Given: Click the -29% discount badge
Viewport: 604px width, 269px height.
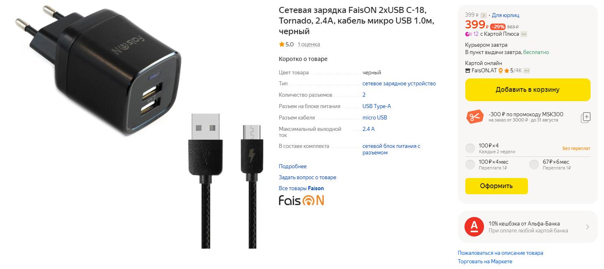Looking at the screenshot, I should coord(498,27).
